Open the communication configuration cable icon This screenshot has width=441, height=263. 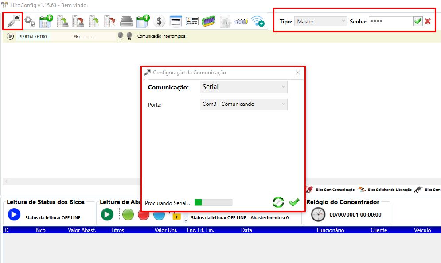click(x=13, y=21)
